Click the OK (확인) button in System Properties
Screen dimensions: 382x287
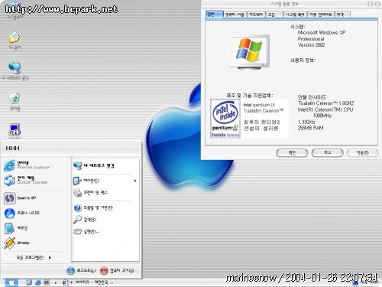292,153
